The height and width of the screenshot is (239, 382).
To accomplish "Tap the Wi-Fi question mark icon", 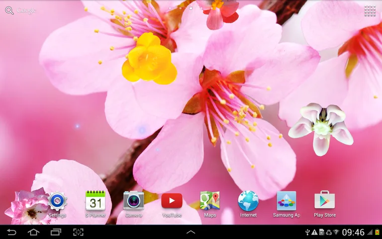I will click(x=336, y=232).
